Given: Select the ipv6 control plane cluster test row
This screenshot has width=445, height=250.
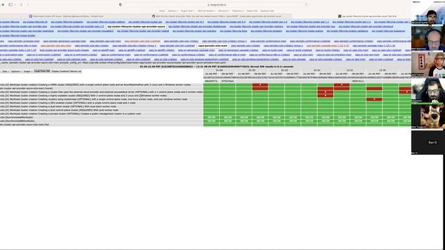Looking at the screenshot, I should click(x=59, y=110).
